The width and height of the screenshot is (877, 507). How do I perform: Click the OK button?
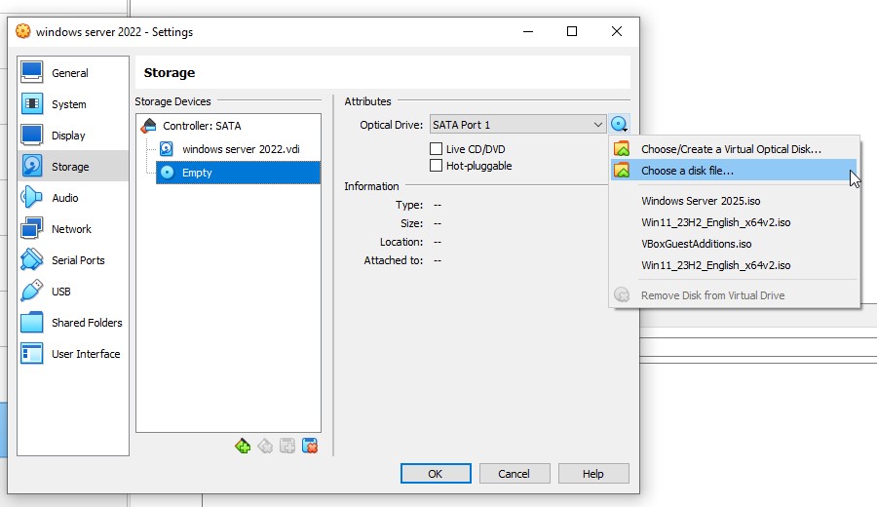pos(436,474)
